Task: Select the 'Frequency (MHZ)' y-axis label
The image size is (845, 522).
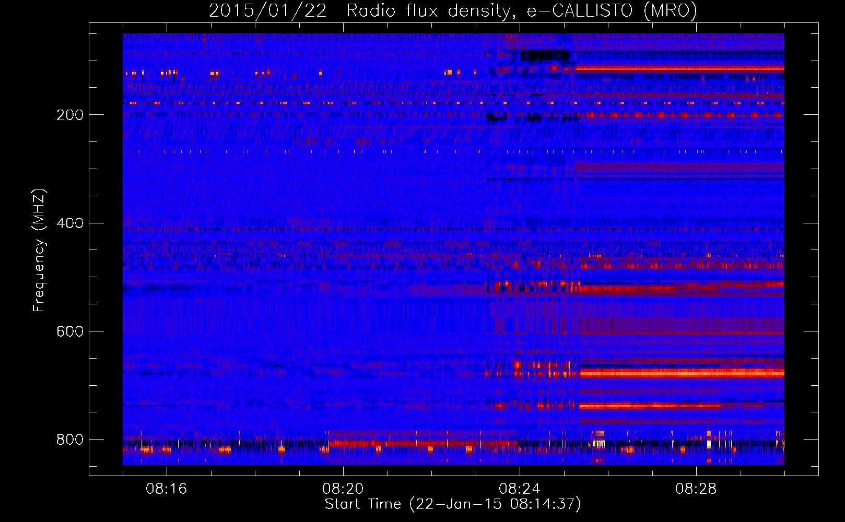Action: pyautogui.click(x=39, y=251)
